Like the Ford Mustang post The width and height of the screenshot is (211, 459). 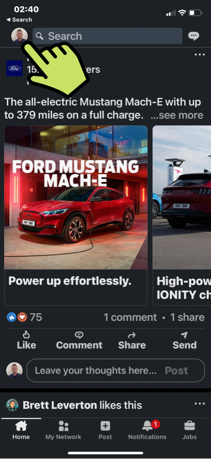(26, 340)
